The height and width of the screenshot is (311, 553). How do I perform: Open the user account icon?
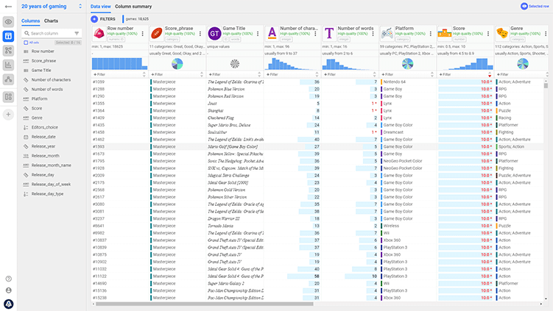8,290
